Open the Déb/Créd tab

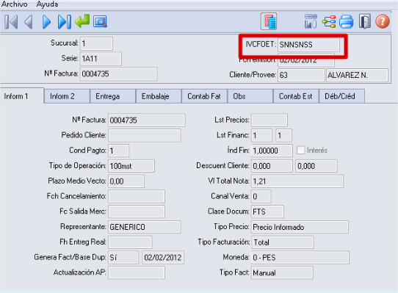point(342,96)
